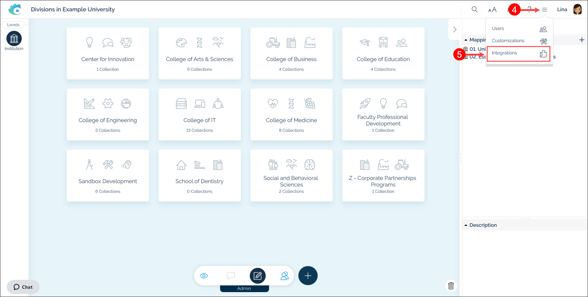Collapse the Mapping section
Image resolution: width=588 pixels, height=297 pixels.
point(466,40)
